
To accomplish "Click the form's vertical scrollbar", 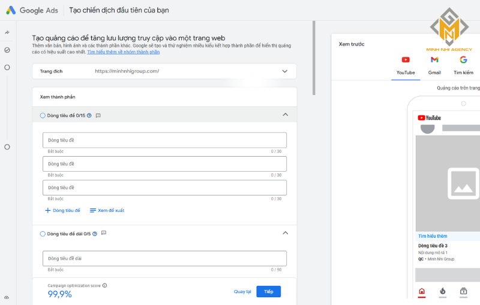I will (314, 58).
